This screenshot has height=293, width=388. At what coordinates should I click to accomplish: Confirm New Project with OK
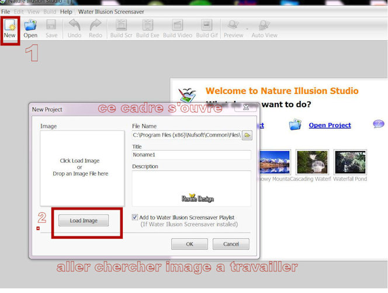click(189, 244)
